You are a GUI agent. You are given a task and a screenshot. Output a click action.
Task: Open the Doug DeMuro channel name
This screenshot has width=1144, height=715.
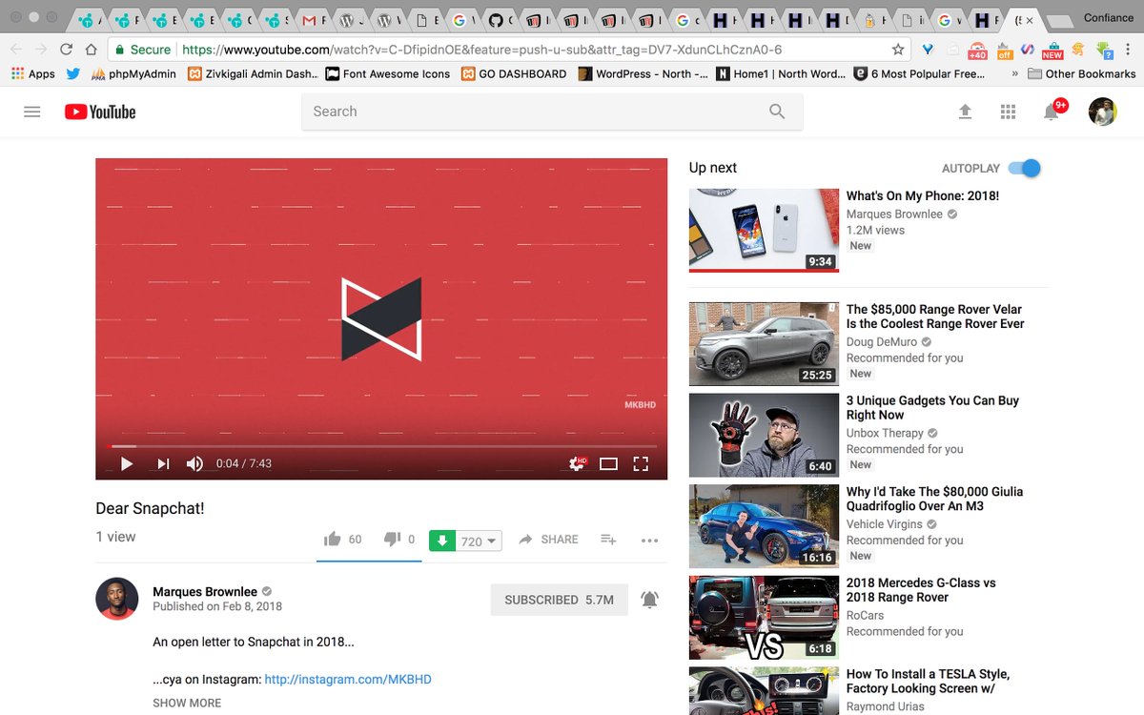(882, 341)
